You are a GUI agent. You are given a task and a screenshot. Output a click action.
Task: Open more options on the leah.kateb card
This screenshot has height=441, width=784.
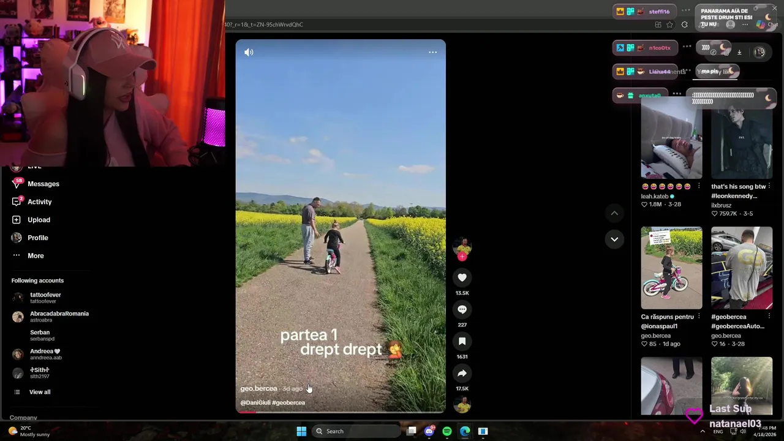click(x=699, y=186)
